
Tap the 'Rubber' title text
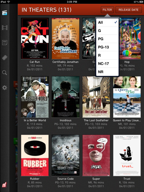coord(35,179)
